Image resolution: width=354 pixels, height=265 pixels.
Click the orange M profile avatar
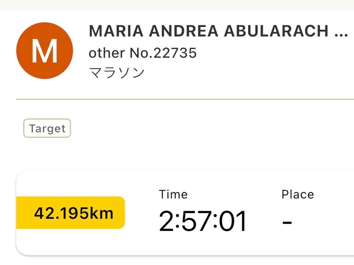tap(44, 51)
